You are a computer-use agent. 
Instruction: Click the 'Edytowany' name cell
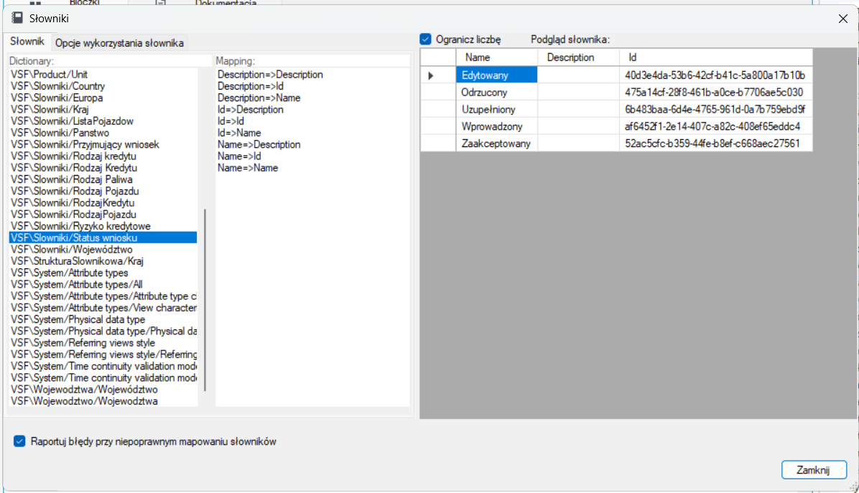[x=497, y=75]
